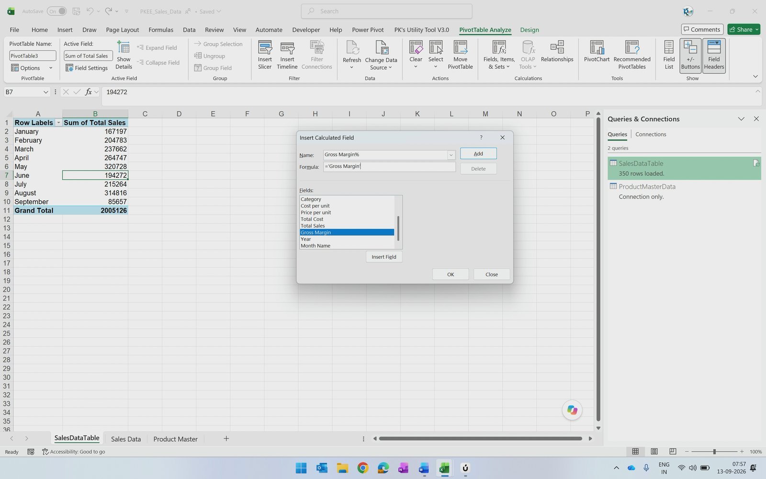This screenshot has width=766, height=479.
Task: Click PivotTable Name input box
Action: (x=33, y=56)
